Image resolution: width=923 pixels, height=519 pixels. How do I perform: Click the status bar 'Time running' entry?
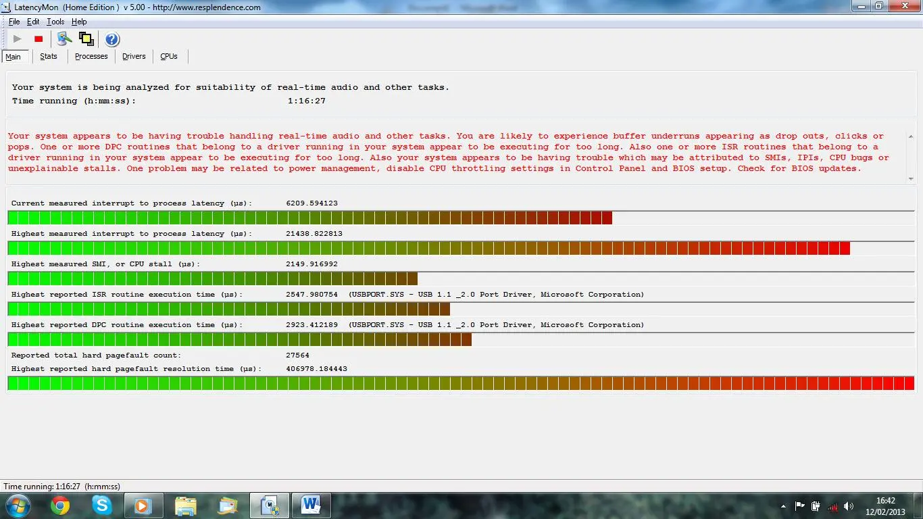[x=61, y=487]
